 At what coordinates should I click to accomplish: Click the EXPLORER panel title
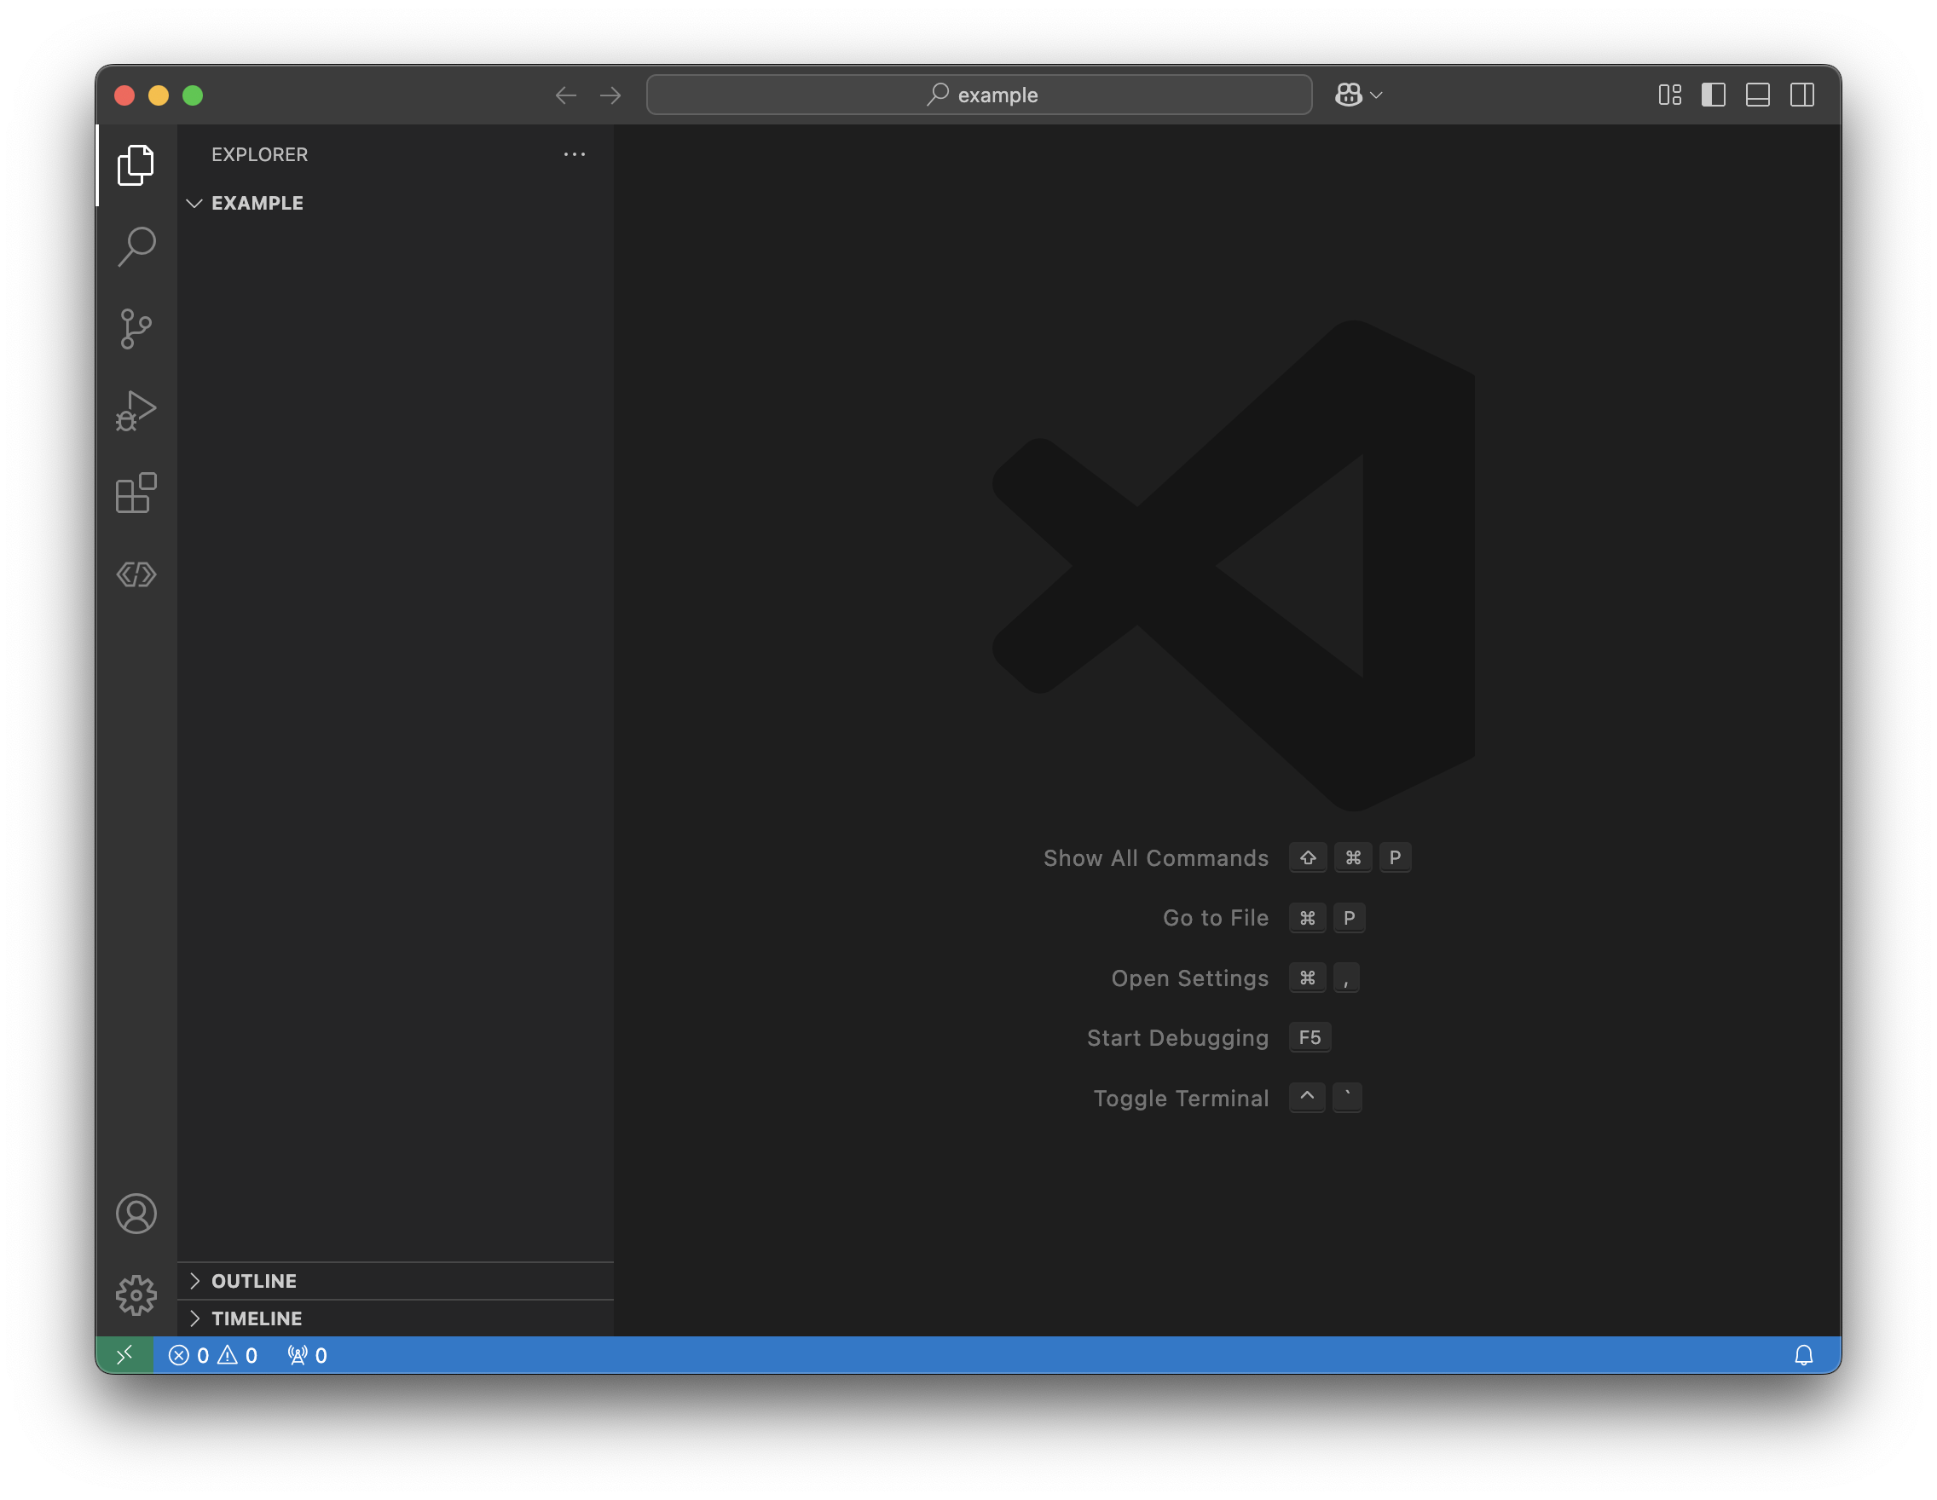tap(259, 154)
